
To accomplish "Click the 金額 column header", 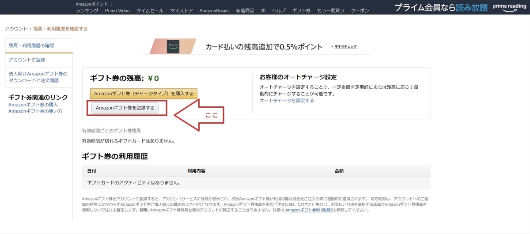I will pyautogui.click(x=339, y=170).
